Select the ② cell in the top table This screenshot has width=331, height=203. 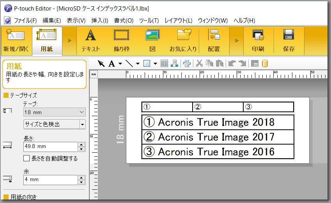pyautogui.click(x=218, y=107)
